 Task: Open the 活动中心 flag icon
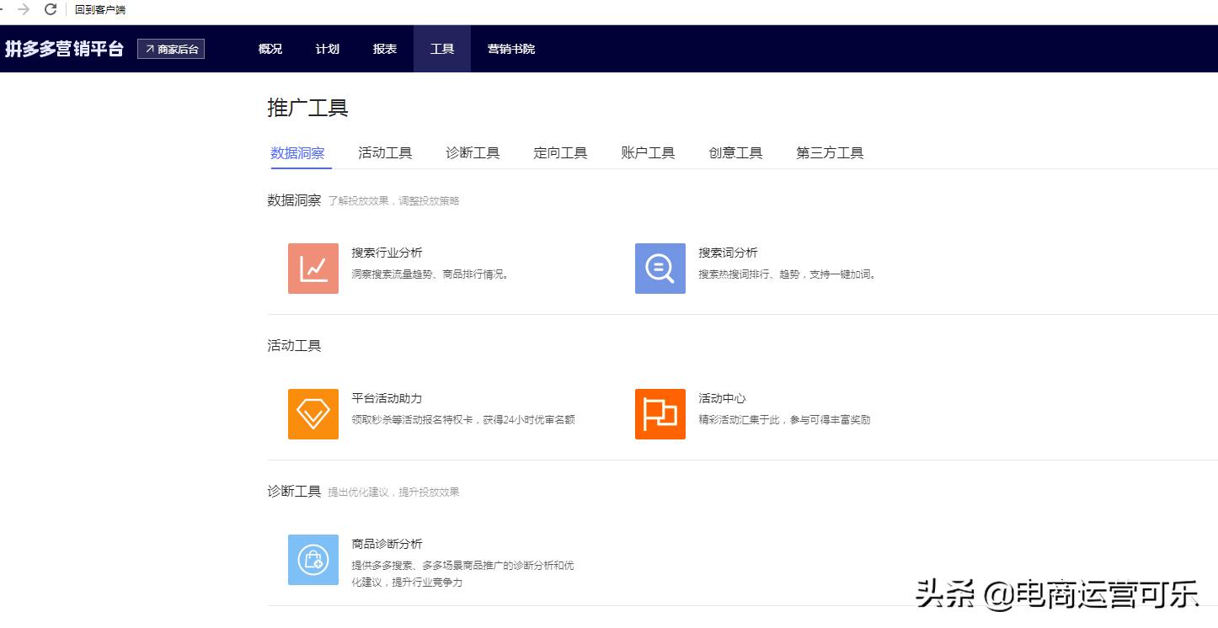660,413
